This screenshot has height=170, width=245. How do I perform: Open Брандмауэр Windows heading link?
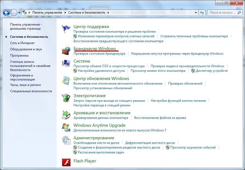coord(95,48)
